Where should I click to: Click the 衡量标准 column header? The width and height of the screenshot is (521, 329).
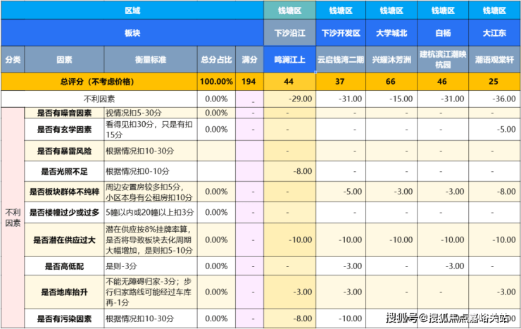[151, 59]
